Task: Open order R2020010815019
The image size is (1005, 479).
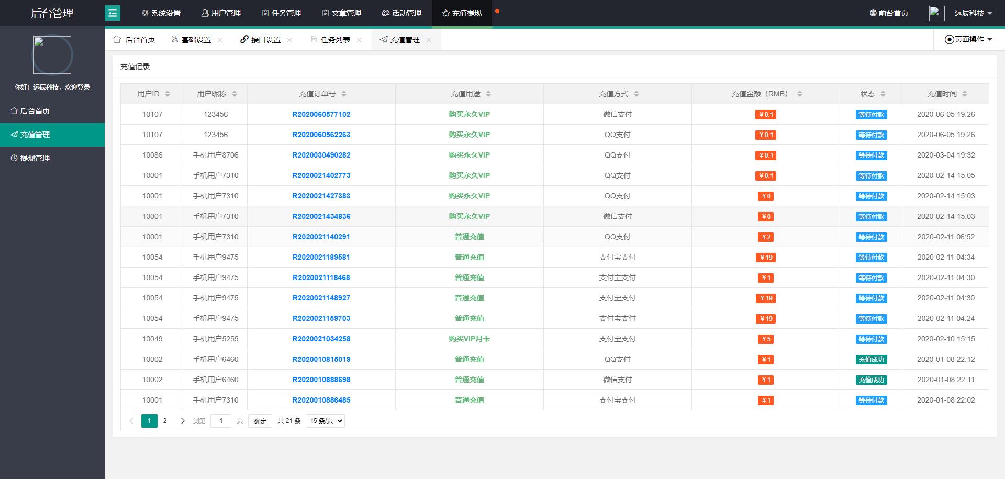Action: pyautogui.click(x=321, y=359)
